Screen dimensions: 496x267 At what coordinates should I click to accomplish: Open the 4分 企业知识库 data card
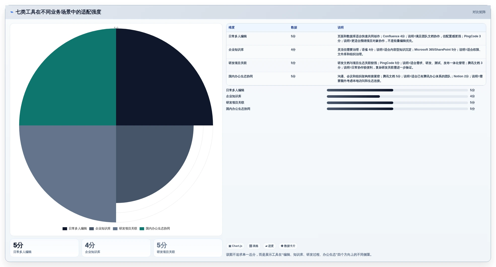click(x=116, y=248)
